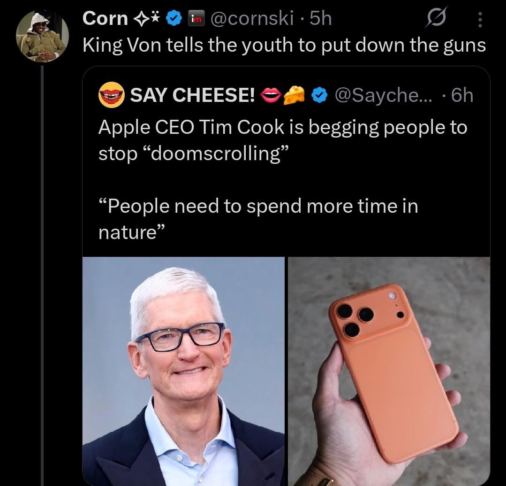Open the quoted 'stop doomscrolling' post text
The height and width of the screenshot is (486, 506).
282,141
